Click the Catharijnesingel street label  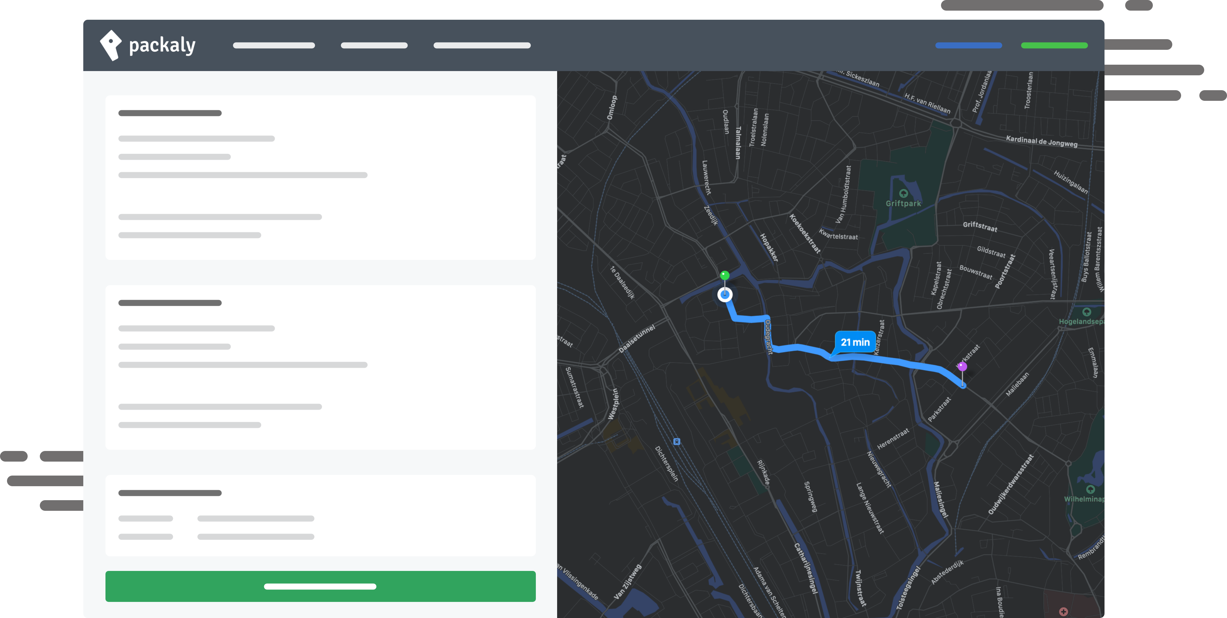coord(806,568)
